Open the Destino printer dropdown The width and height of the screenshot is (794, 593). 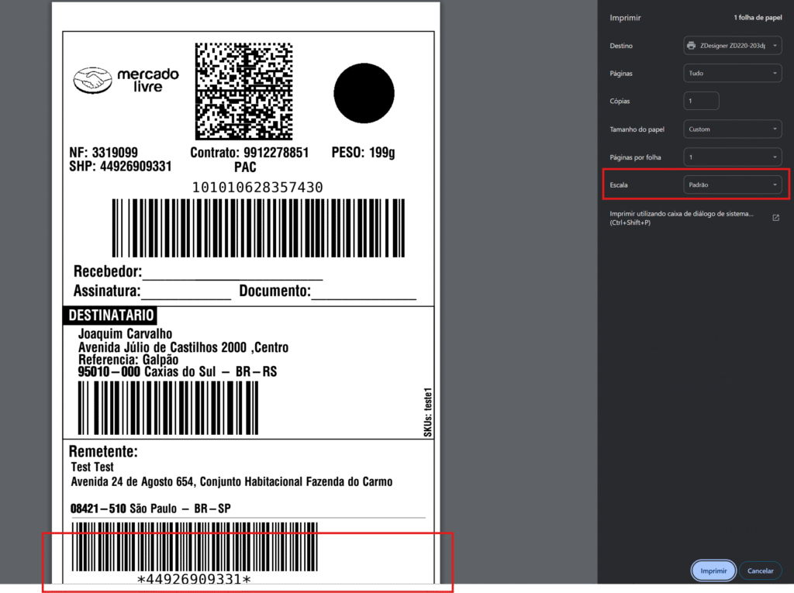point(732,46)
